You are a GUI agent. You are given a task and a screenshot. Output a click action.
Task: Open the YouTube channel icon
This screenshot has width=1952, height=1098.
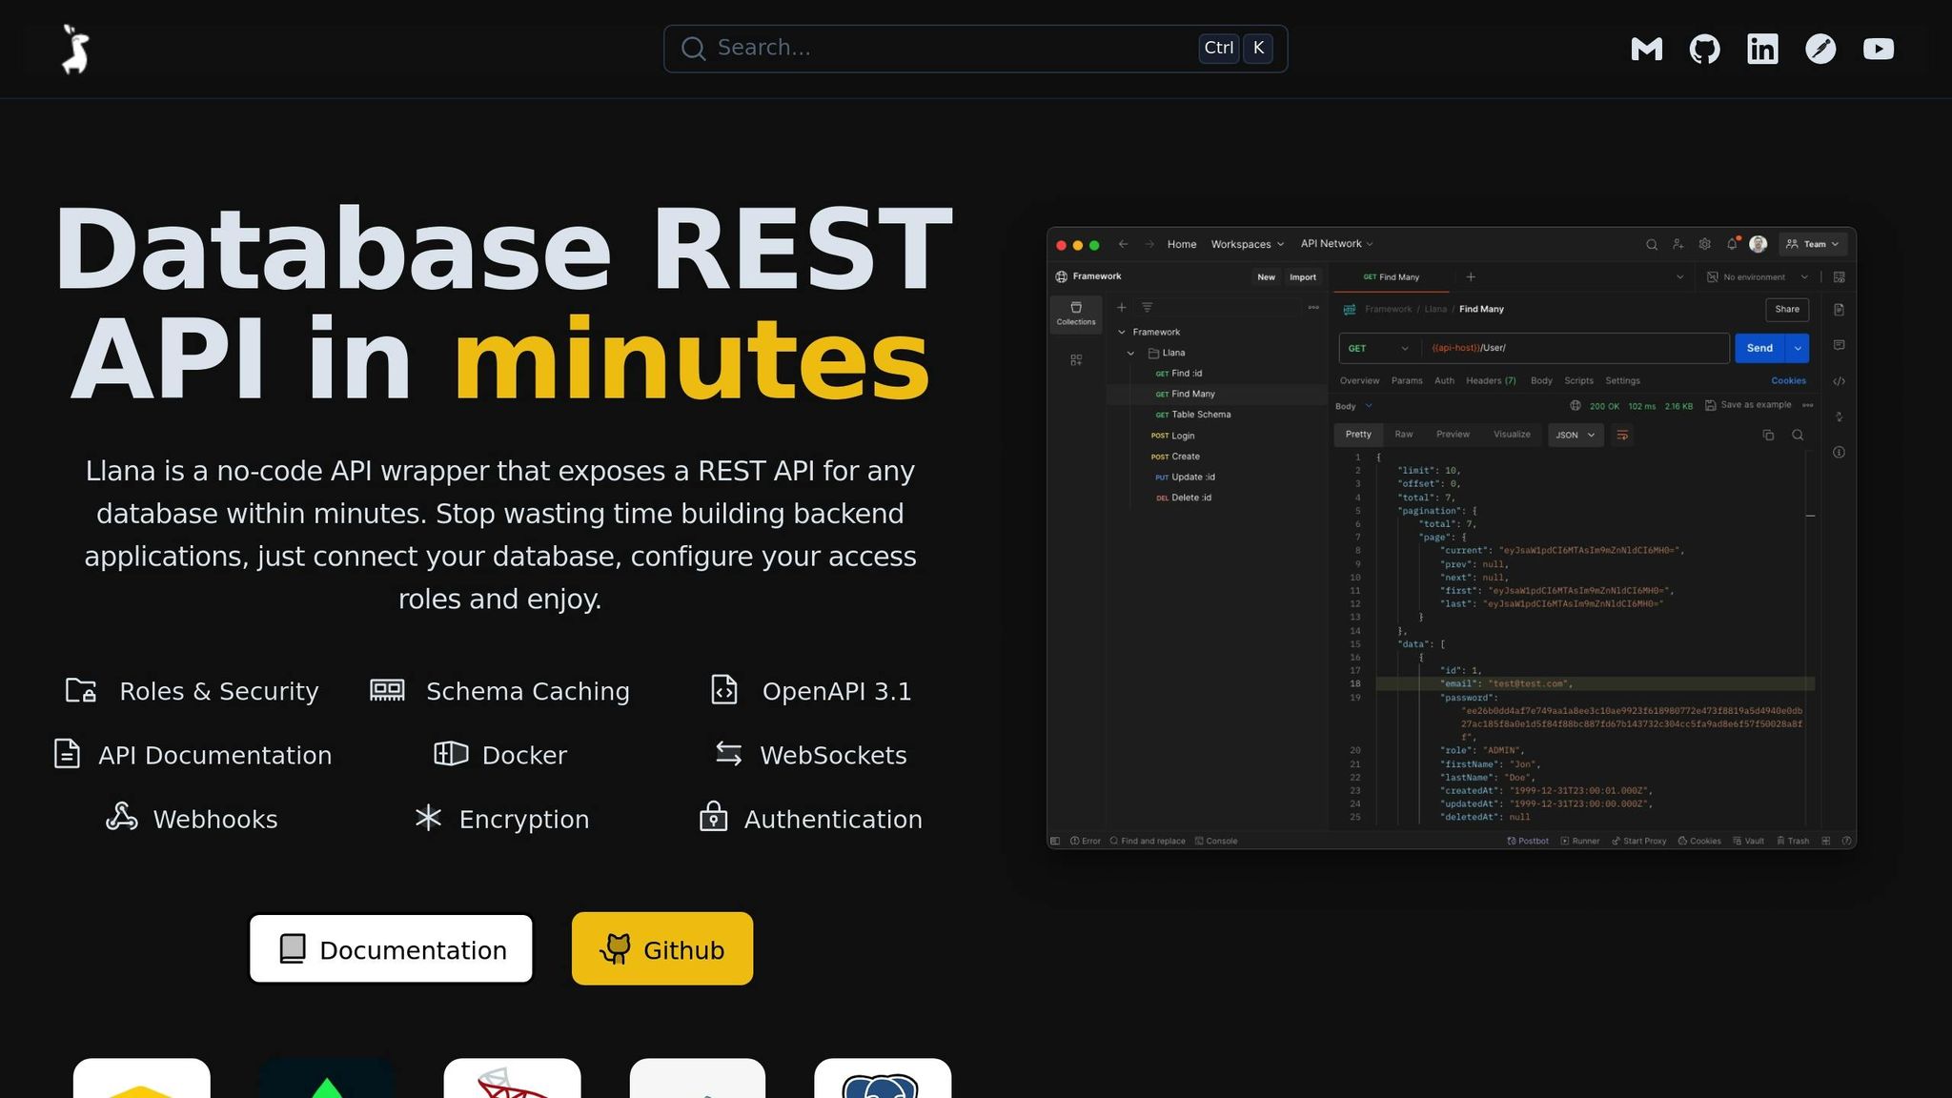point(1878,49)
